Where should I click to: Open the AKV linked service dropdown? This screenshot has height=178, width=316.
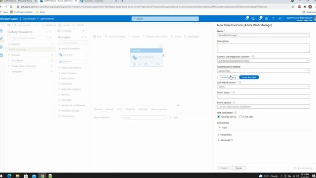[263, 87]
